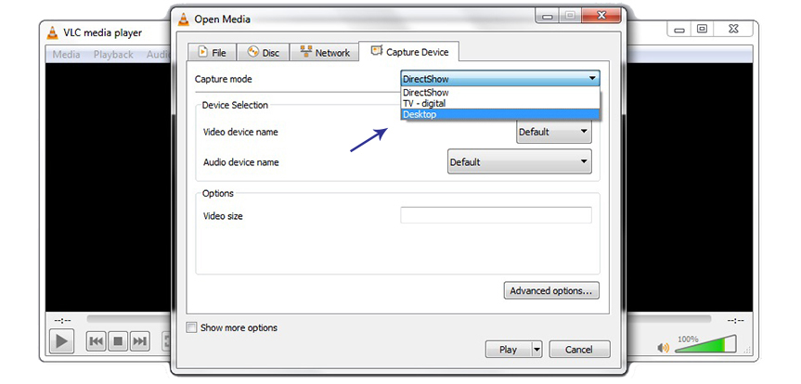
Task: Select Desktop in capture mode list
Action: [500, 114]
